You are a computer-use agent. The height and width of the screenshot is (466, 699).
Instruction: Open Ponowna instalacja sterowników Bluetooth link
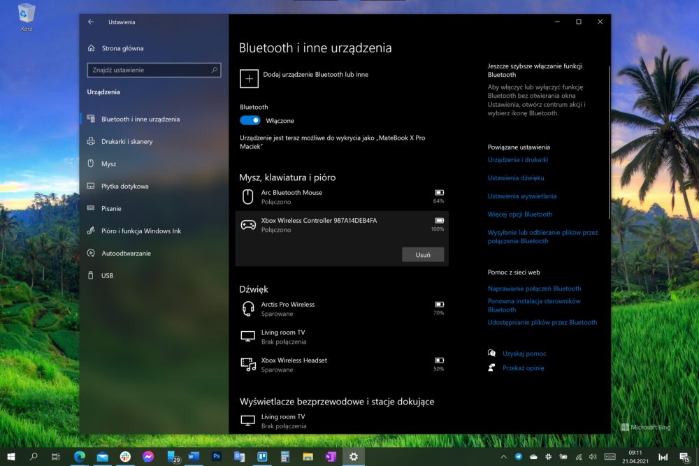point(534,305)
